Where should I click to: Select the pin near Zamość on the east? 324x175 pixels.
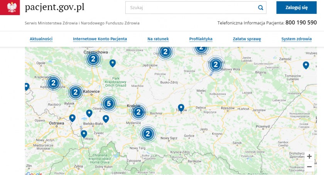pyautogui.click(x=306, y=65)
